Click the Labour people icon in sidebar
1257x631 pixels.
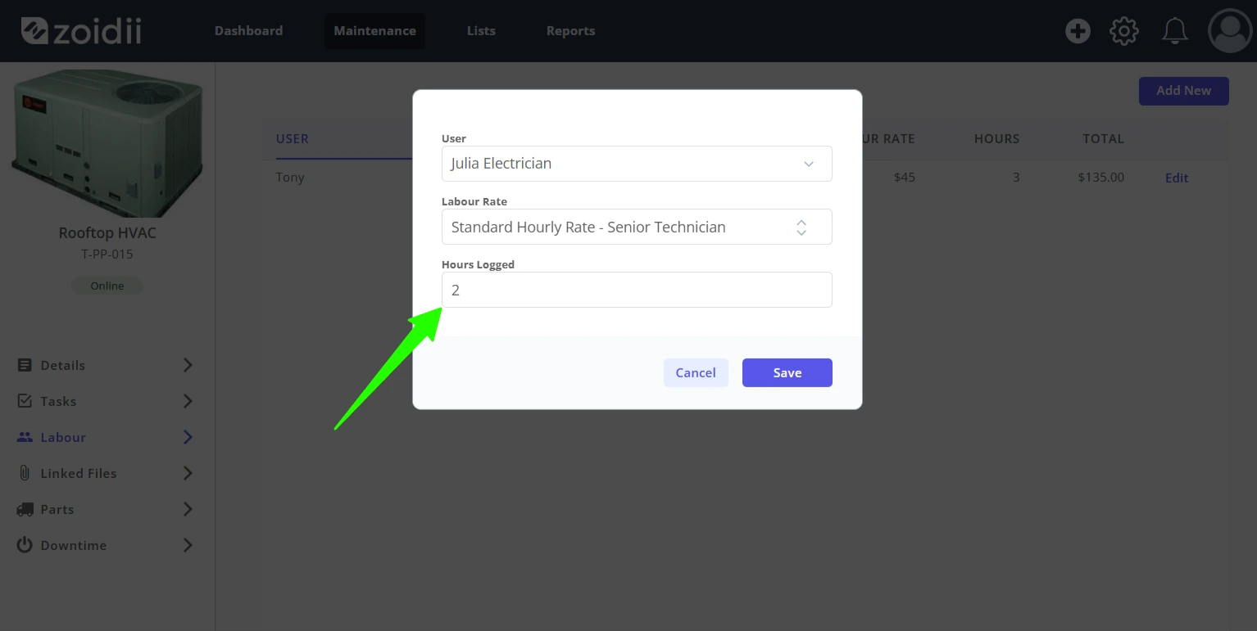(x=25, y=437)
